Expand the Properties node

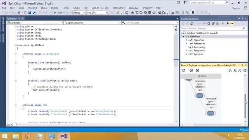tap(186, 40)
